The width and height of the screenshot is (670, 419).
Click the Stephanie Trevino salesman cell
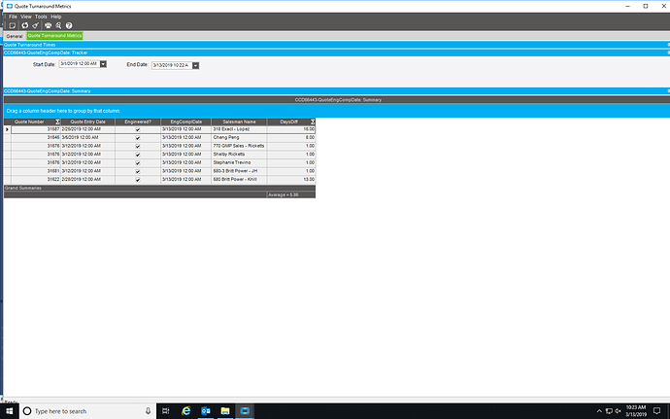[x=239, y=162]
